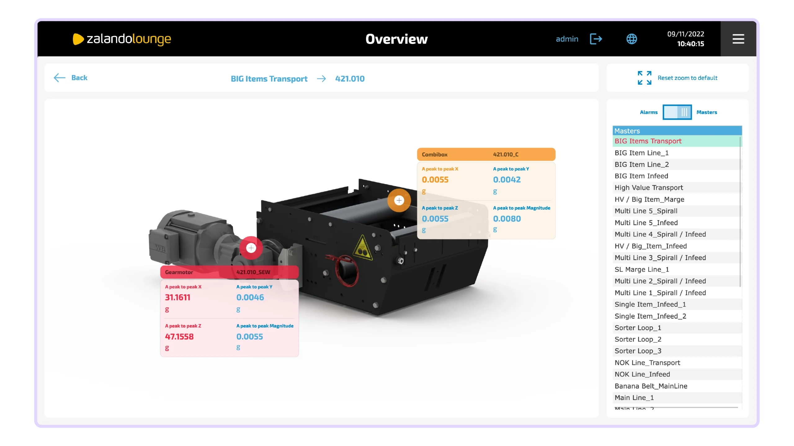Select the Alarms label
Viewport: 794px width, 446px height.
649,112
